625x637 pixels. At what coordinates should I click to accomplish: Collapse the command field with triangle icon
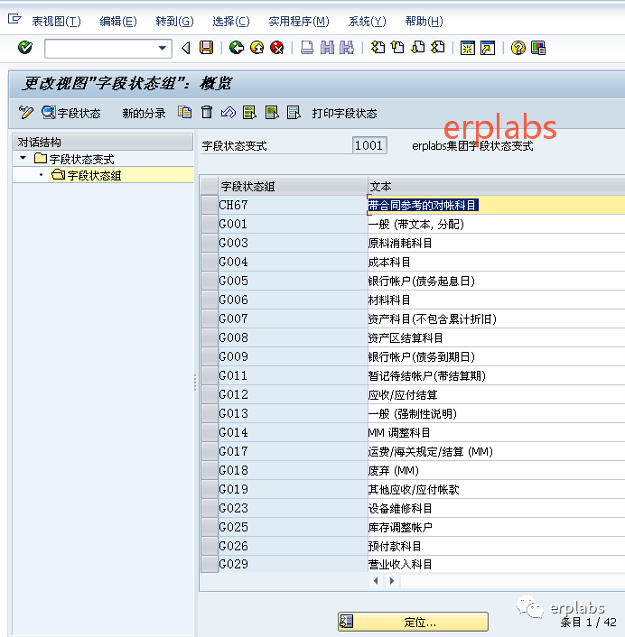tap(186, 48)
